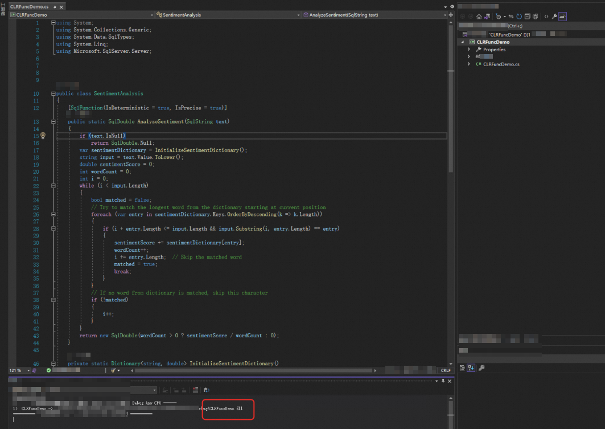Screen dimensions: 605x429
Task: Click green no-issues checkmark in editor status
Action: 48,370
